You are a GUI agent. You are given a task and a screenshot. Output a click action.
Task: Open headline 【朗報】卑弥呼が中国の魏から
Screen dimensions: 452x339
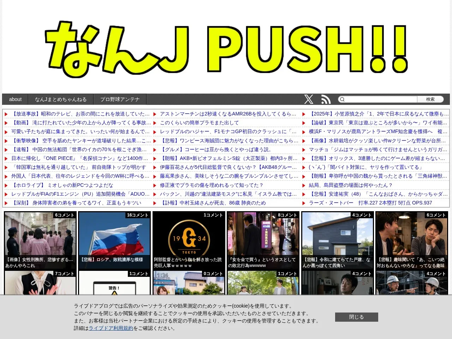point(378,176)
